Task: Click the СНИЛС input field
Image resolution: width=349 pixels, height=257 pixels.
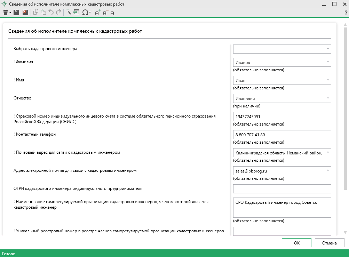Action: pos(281,117)
